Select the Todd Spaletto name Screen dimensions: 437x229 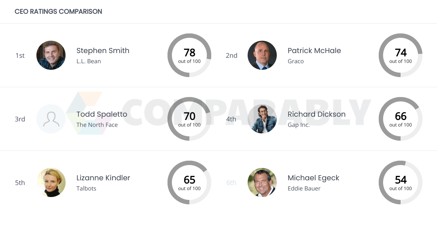102,114
